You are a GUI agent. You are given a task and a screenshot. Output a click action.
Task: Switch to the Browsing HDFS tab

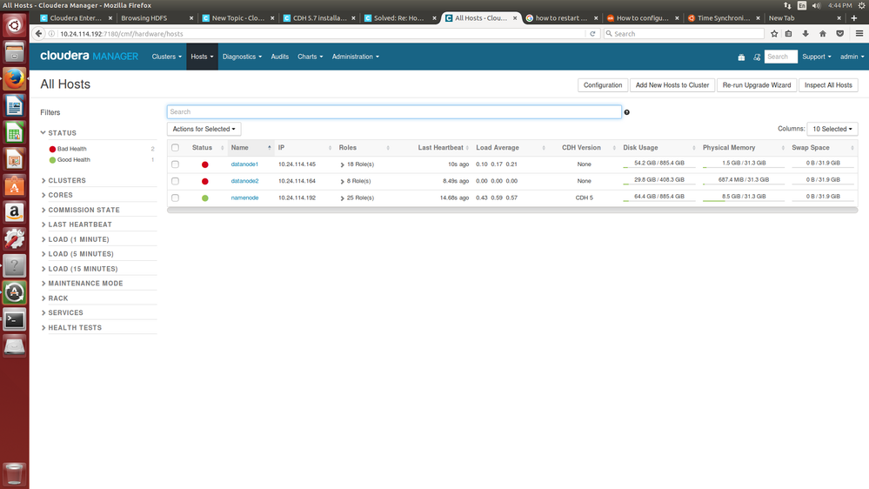coord(157,18)
